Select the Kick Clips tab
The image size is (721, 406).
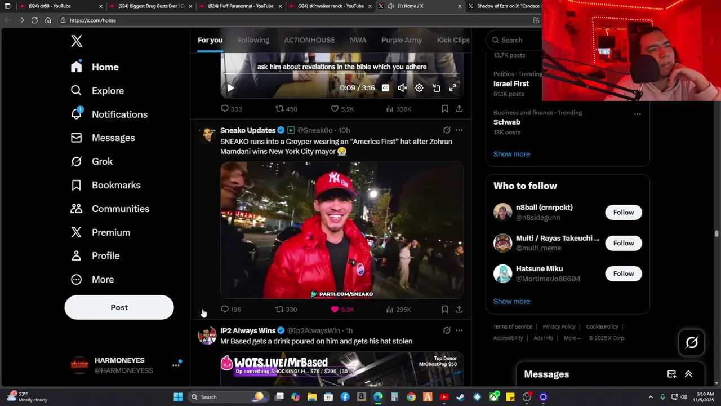tap(453, 40)
